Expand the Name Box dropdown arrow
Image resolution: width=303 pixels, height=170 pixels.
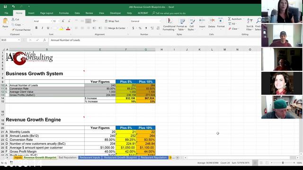[x=19, y=40]
